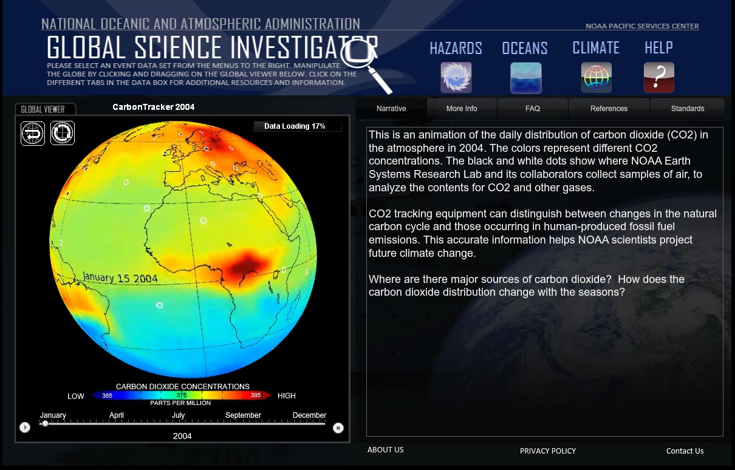Click the NOAA Pacific Services Center link
The width and height of the screenshot is (735, 470).
coord(642,26)
